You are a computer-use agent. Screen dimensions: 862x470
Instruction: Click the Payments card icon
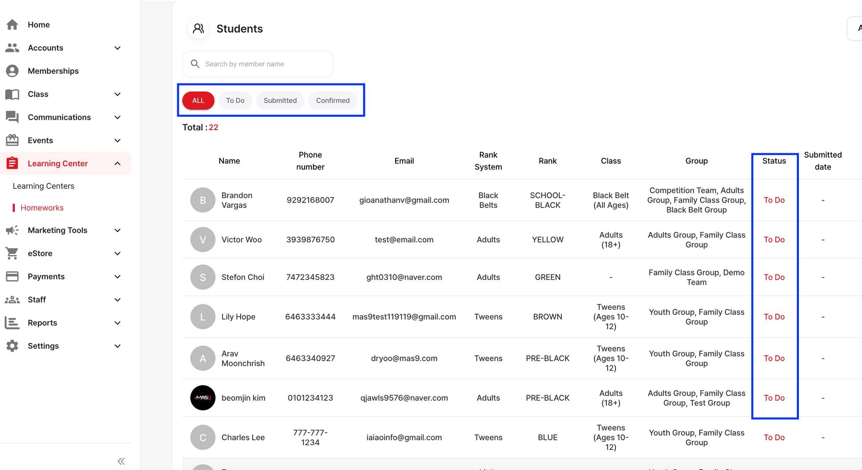tap(12, 277)
